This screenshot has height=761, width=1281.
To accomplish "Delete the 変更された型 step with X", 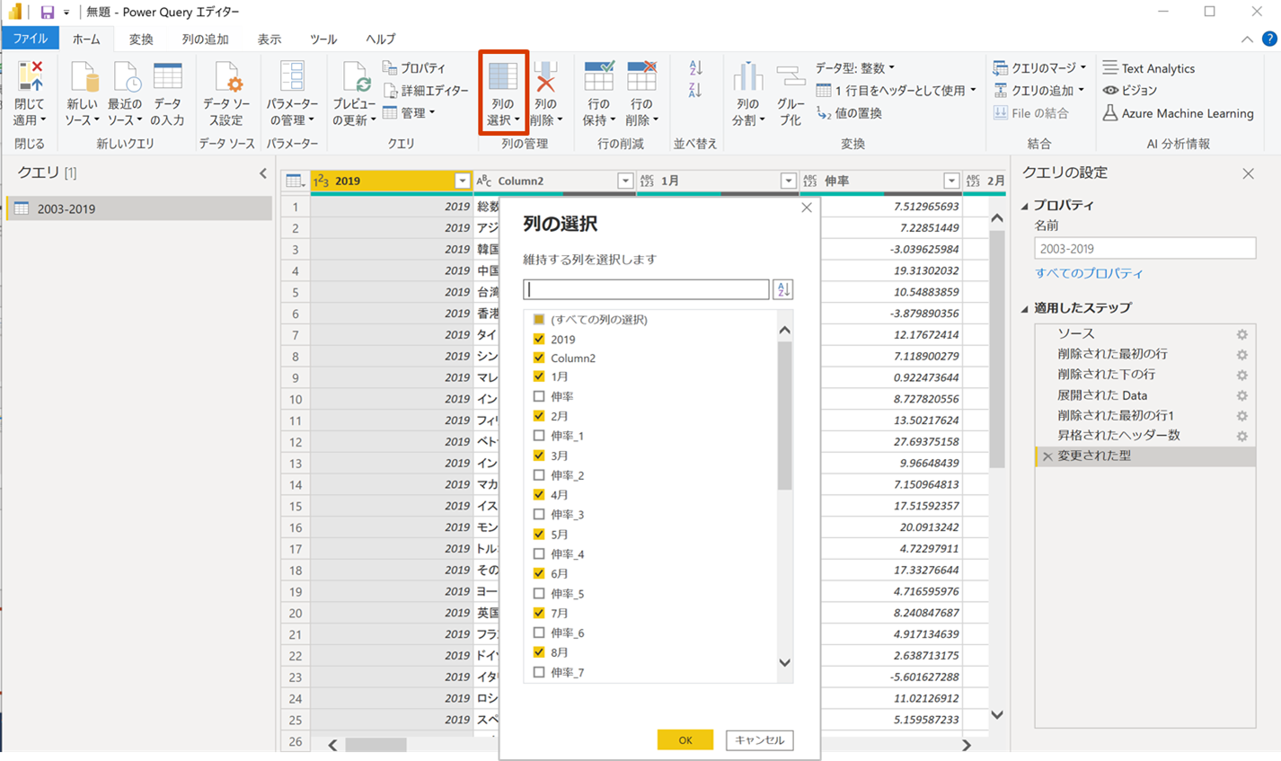I will click(x=1047, y=456).
